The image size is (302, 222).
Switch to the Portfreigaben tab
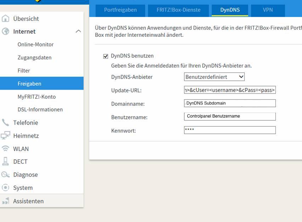pyautogui.click(x=121, y=10)
